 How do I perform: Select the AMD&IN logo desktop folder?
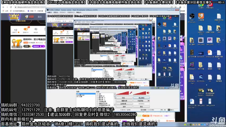click(x=192, y=79)
